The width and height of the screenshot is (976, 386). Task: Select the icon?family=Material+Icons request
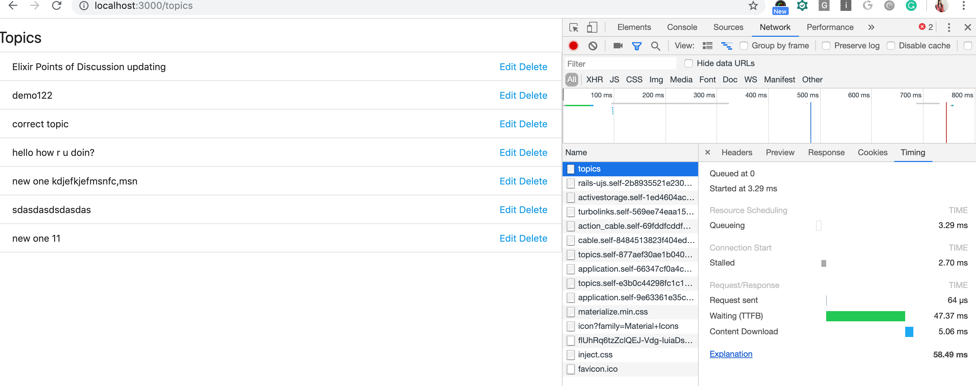pos(630,326)
